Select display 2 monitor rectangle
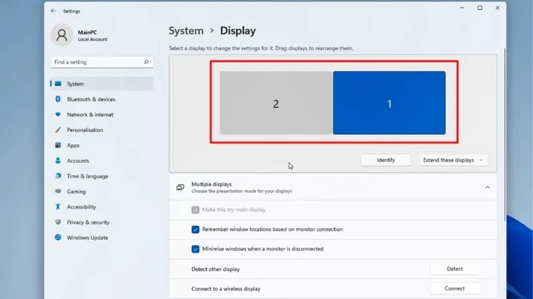 276,104
